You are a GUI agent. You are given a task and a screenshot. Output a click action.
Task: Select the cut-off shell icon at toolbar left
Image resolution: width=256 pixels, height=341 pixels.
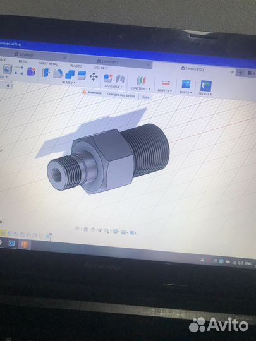click(x=7, y=69)
